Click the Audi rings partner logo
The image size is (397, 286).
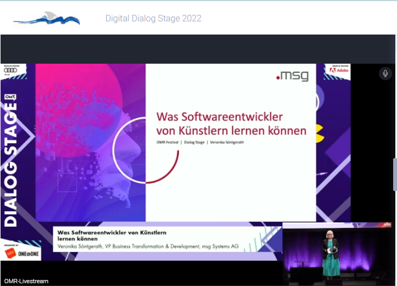click(10, 70)
